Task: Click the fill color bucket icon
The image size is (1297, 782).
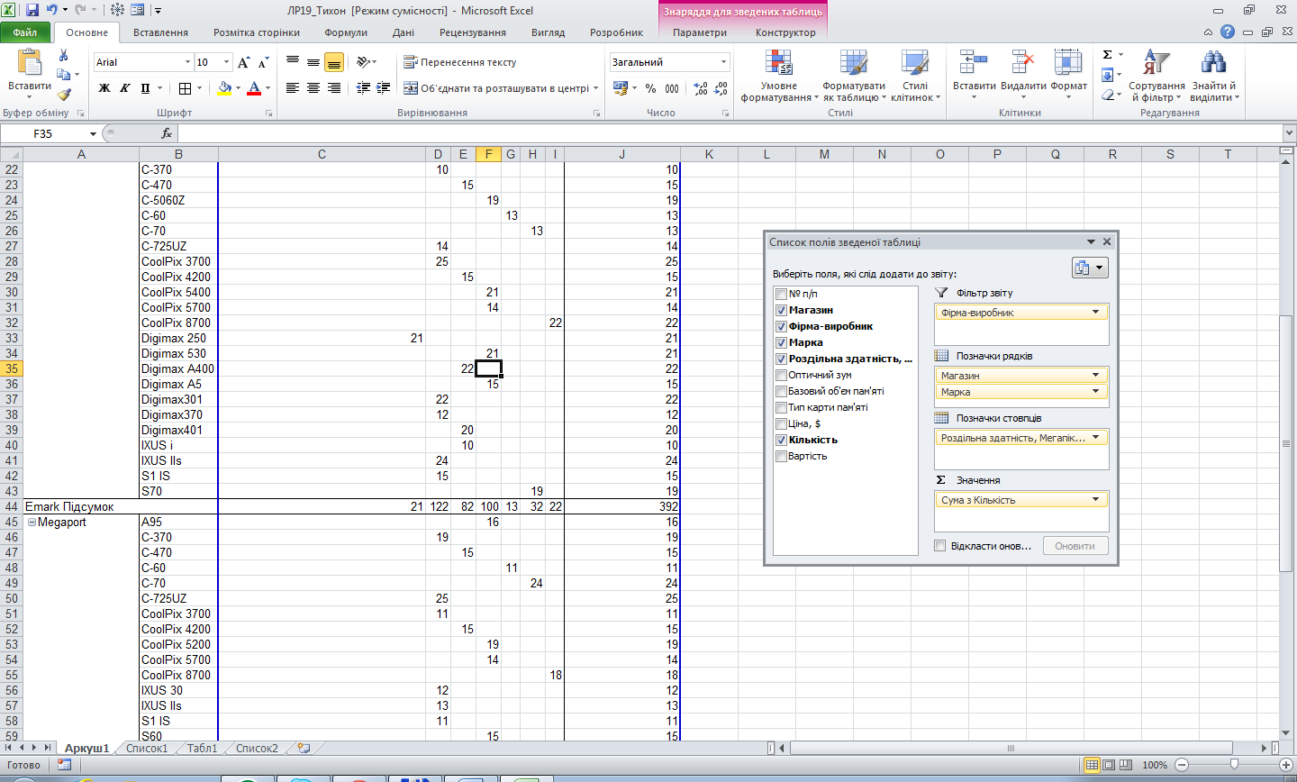Action: pos(224,88)
